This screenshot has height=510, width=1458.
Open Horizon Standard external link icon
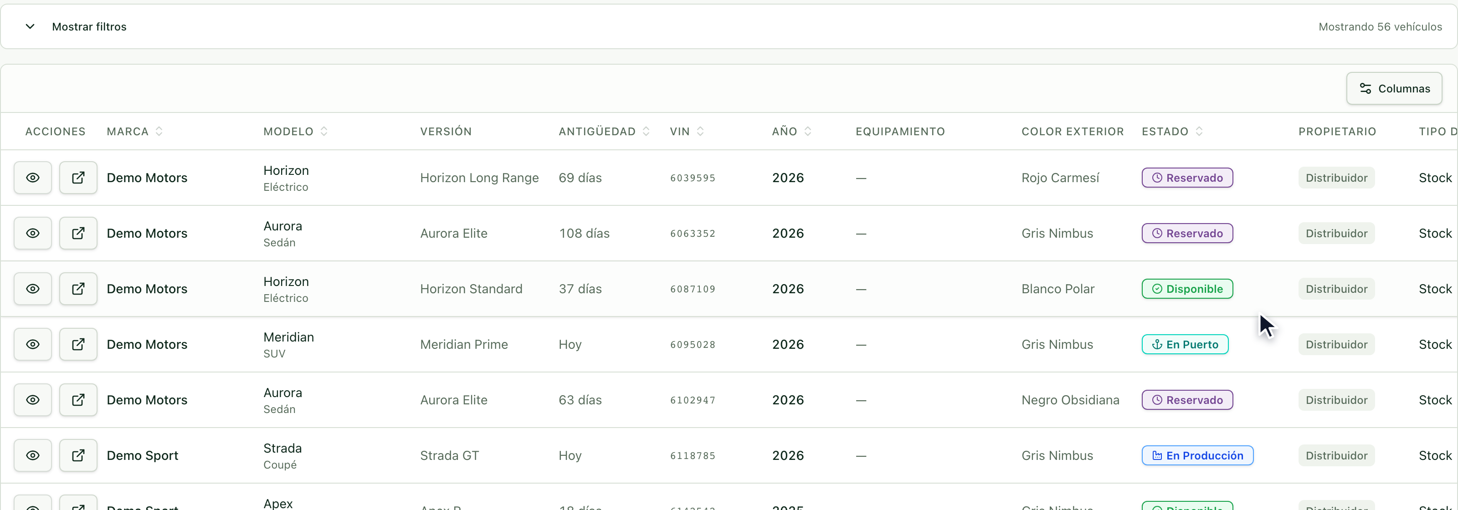click(78, 288)
